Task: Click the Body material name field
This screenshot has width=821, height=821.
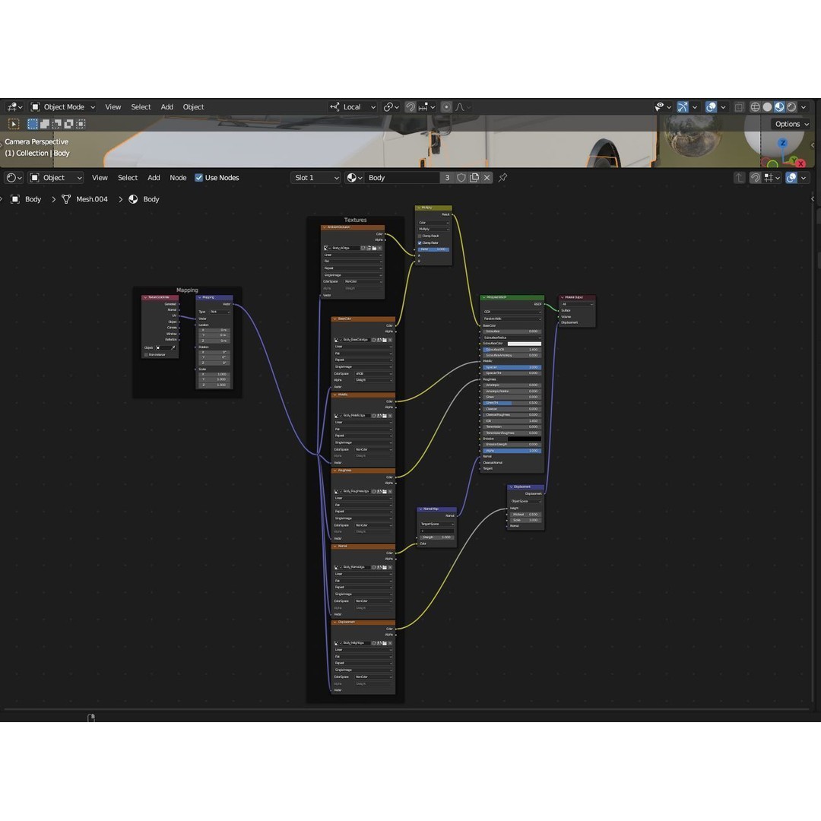Action: pyautogui.click(x=402, y=177)
